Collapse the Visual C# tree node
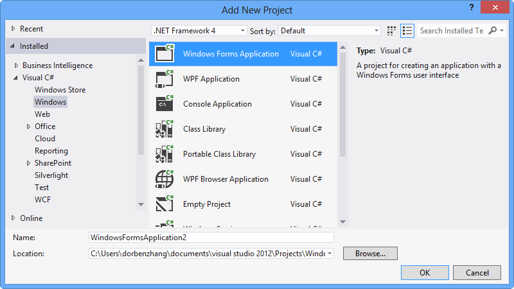Screen dimensions: 514x289 pos(15,78)
